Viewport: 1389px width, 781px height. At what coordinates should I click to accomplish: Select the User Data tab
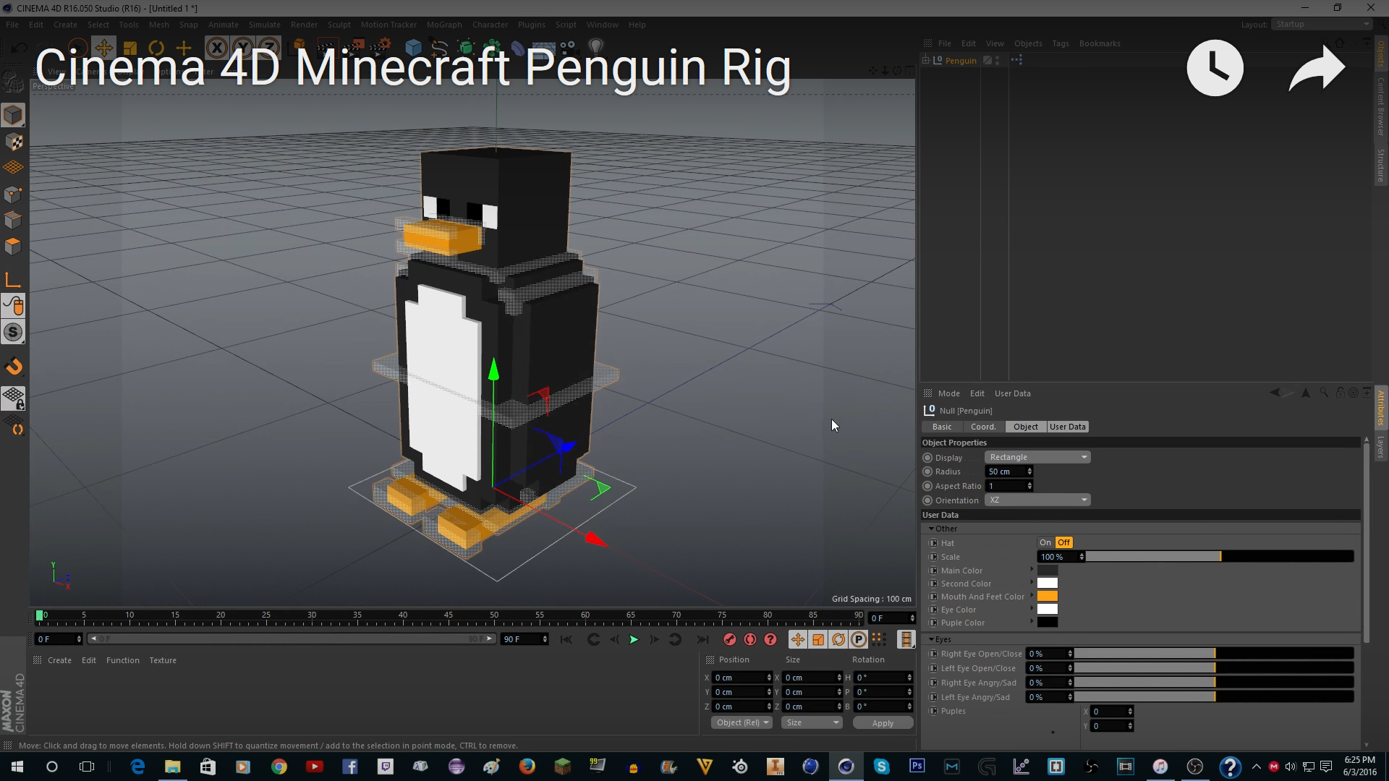(1068, 427)
